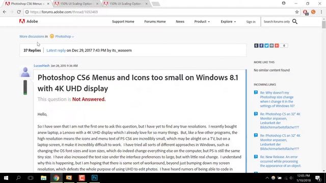Open the Chrome profile icon
Screen dimensions: 326x183
tap(284, 3)
